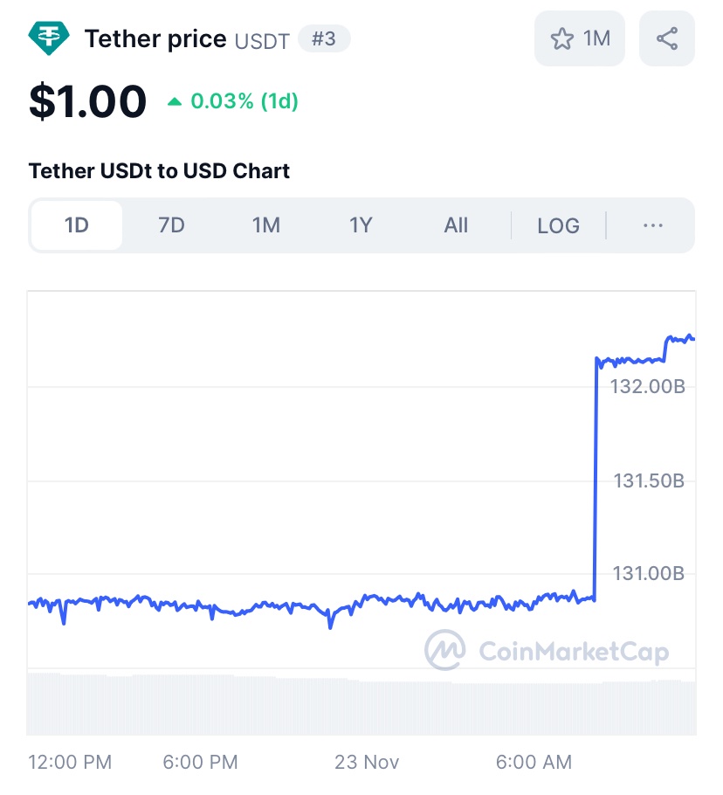Select the All time range tab

coord(456,225)
